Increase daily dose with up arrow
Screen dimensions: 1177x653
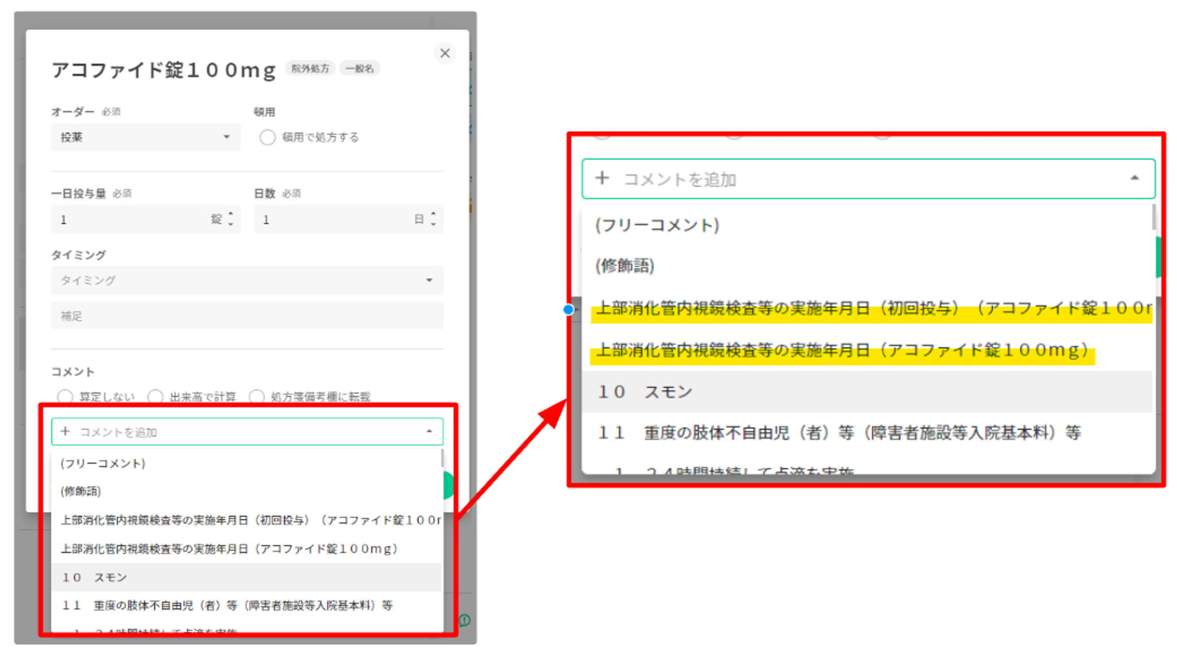coord(231,214)
